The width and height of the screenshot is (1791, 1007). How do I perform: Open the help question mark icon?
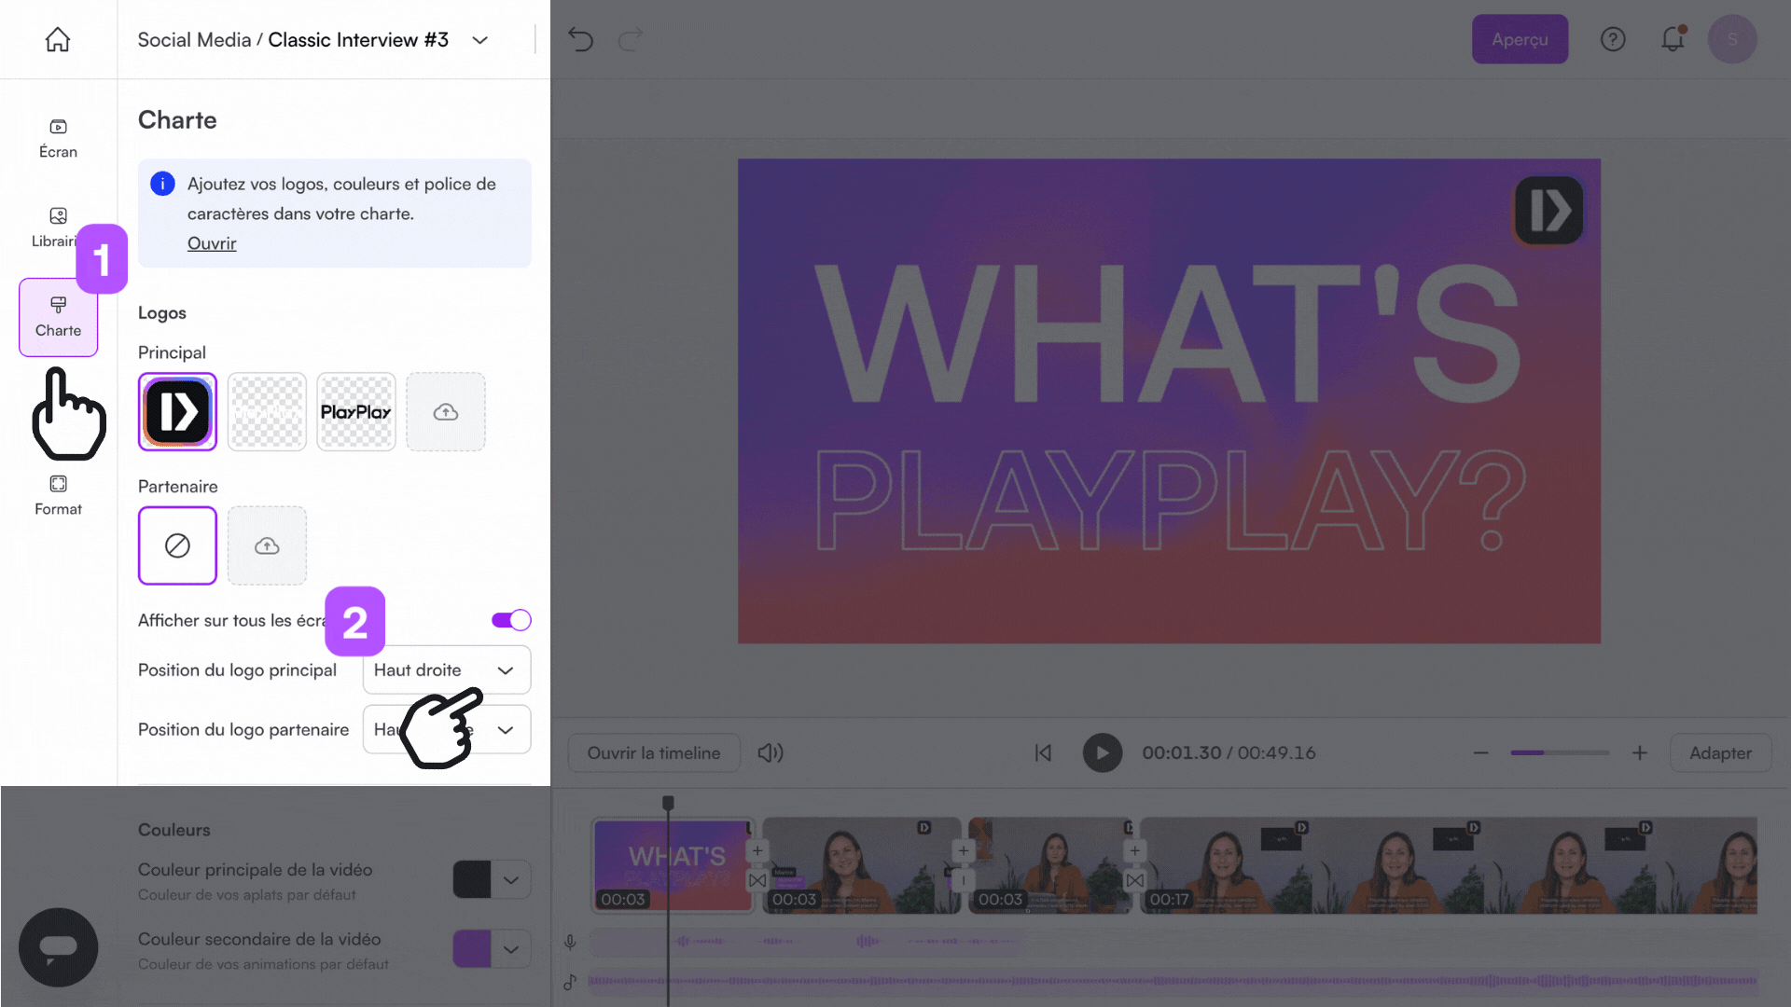tap(1613, 39)
